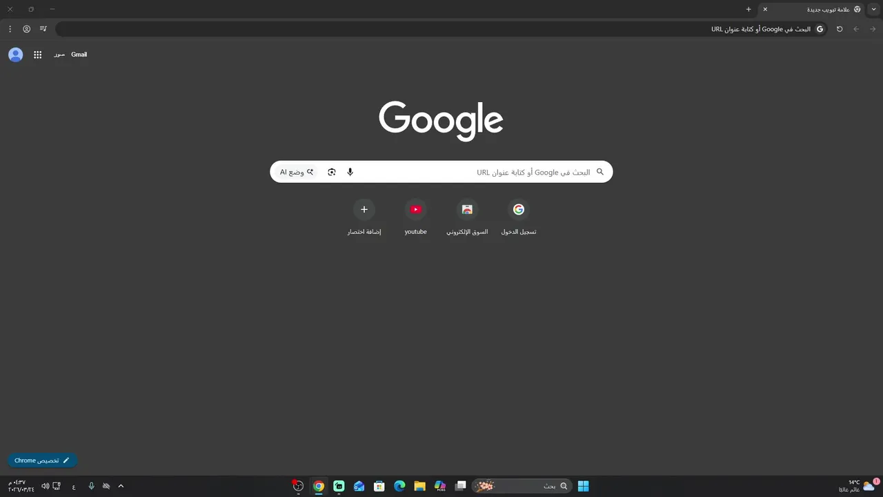Click the Google logo
The width and height of the screenshot is (883, 497).
coord(441,121)
